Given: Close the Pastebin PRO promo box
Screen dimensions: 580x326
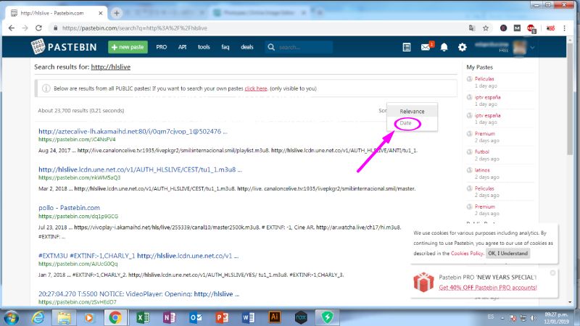Looking at the screenshot, I should point(552,273).
